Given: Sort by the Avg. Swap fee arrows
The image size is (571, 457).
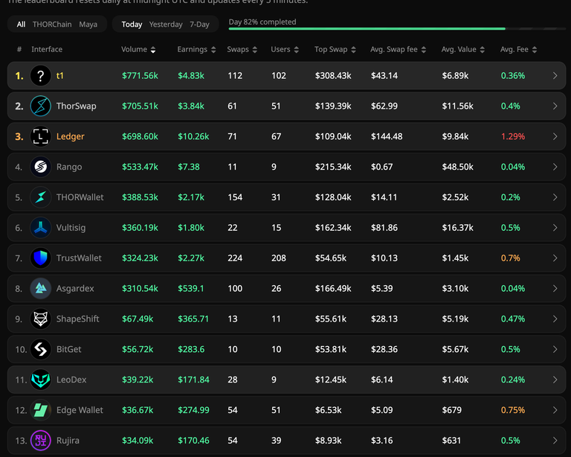Looking at the screenshot, I should point(424,50).
